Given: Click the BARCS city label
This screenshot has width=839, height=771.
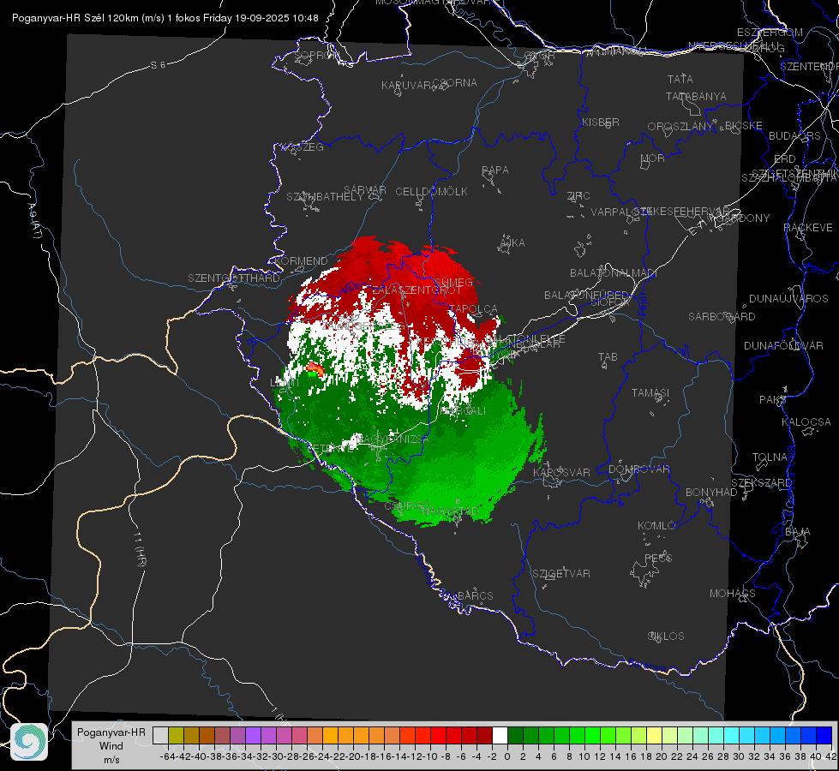Looking at the screenshot, I should coord(476,595).
